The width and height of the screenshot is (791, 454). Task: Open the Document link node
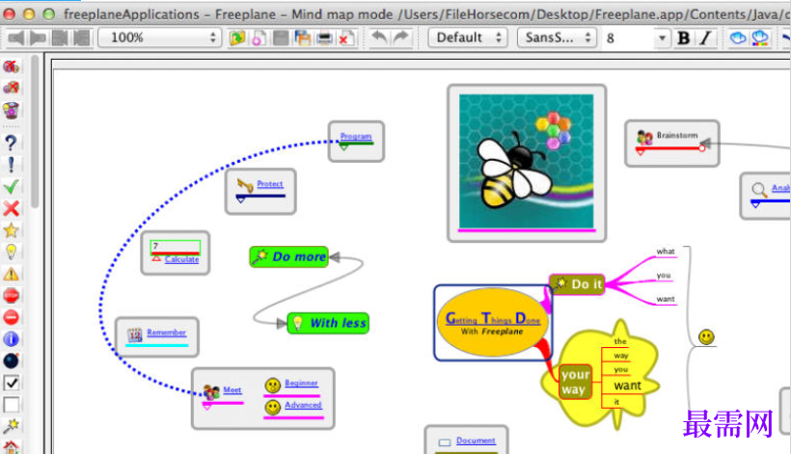point(476,441)
